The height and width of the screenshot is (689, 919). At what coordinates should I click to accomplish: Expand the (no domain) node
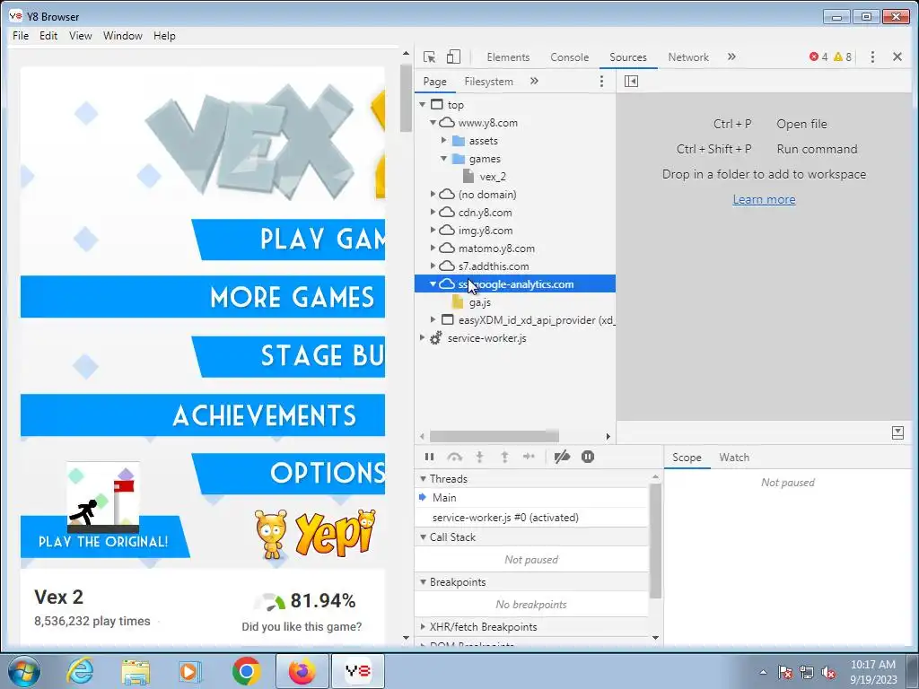(x=433, y=194)
